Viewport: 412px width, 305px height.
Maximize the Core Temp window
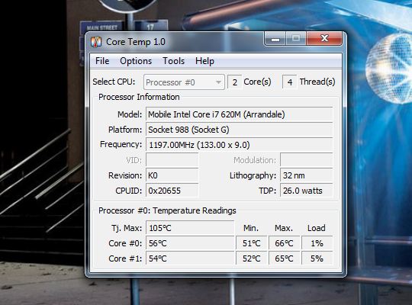tap(296, 39)
